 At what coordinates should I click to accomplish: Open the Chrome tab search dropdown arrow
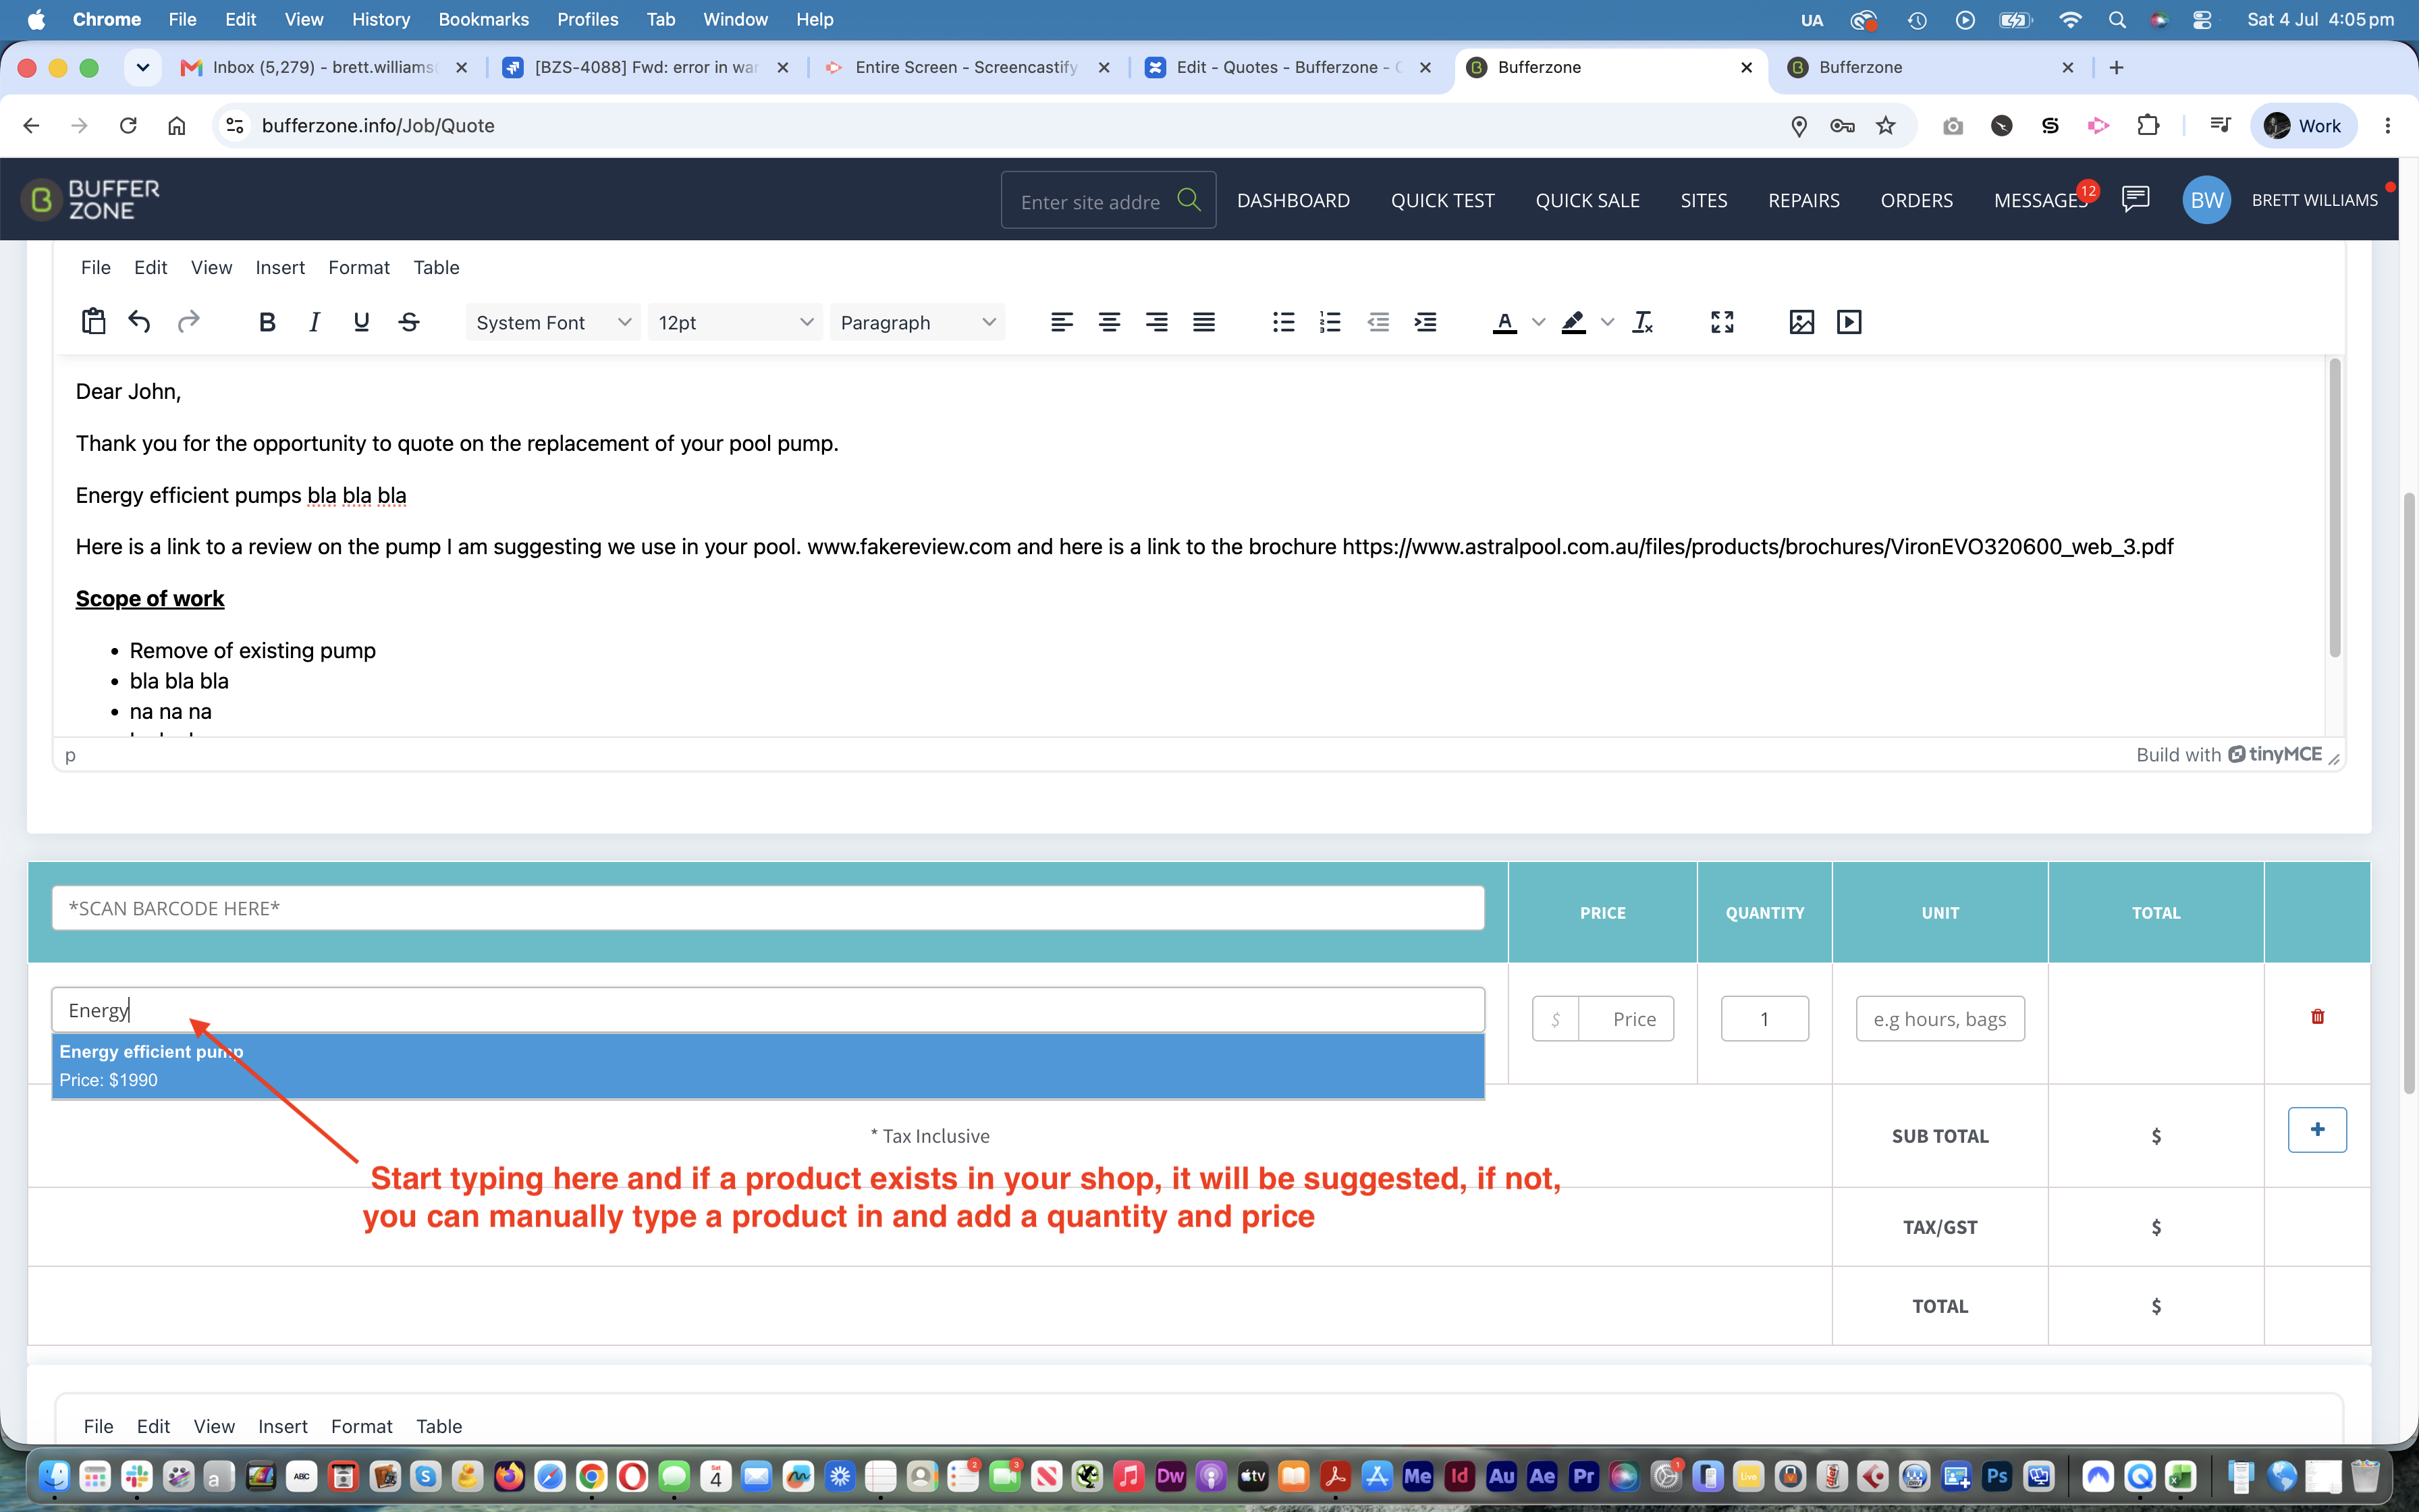(142, 67)
